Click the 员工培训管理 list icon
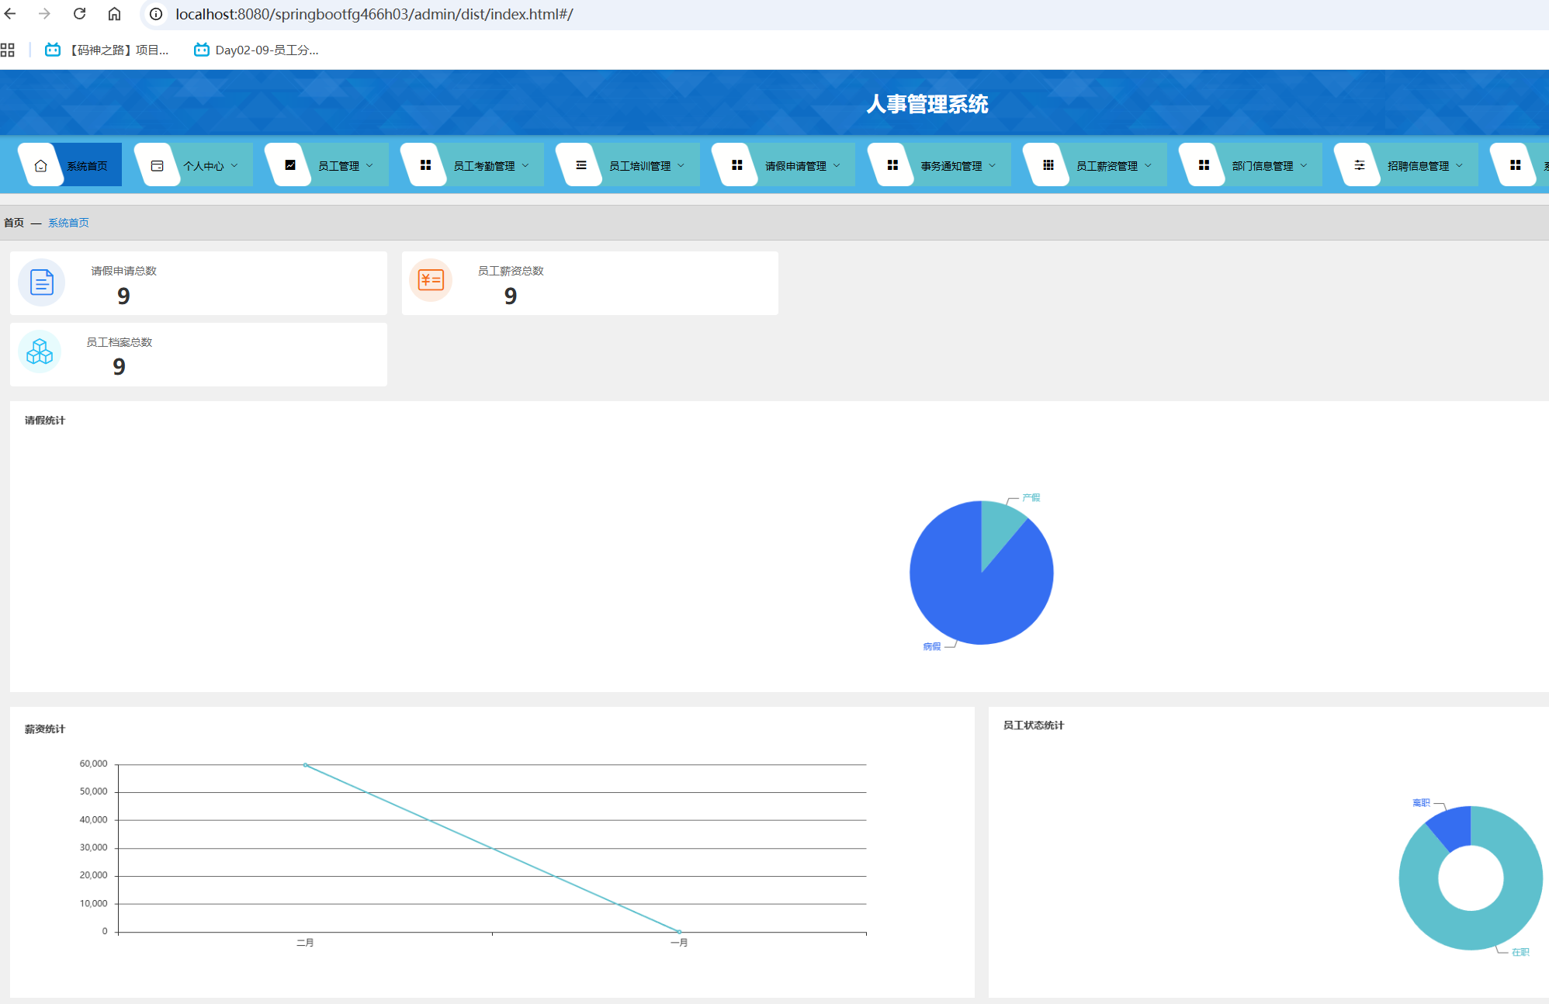Viewport: 1549px width, 1004px height. (x=580, y=165)
